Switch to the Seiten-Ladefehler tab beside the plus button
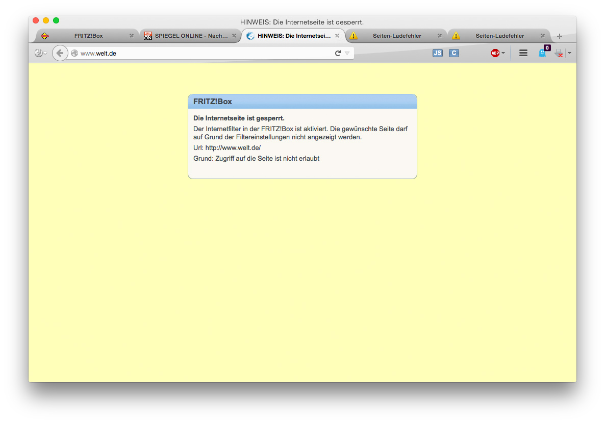Viewport: 605px width, 423px height. (x=499, y=36)
